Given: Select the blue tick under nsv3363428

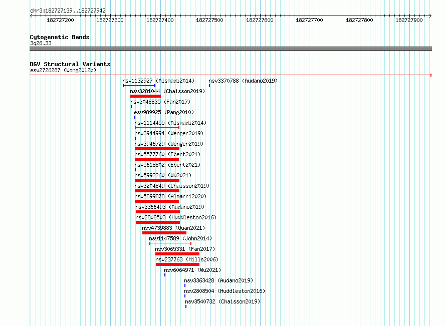Looking at the screenshot, I should click(185, 285).
